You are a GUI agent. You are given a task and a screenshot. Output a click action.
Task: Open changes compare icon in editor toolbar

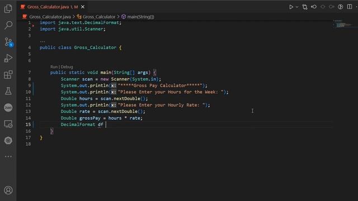click(x=305, y=7)
